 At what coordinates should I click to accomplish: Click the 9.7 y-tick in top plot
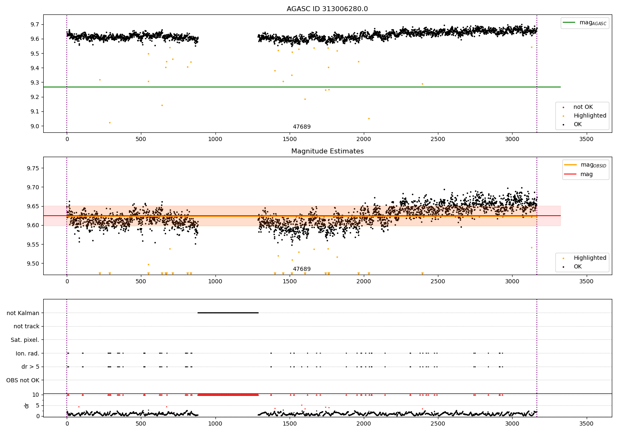pyautogui.click(x=35, y=24)
